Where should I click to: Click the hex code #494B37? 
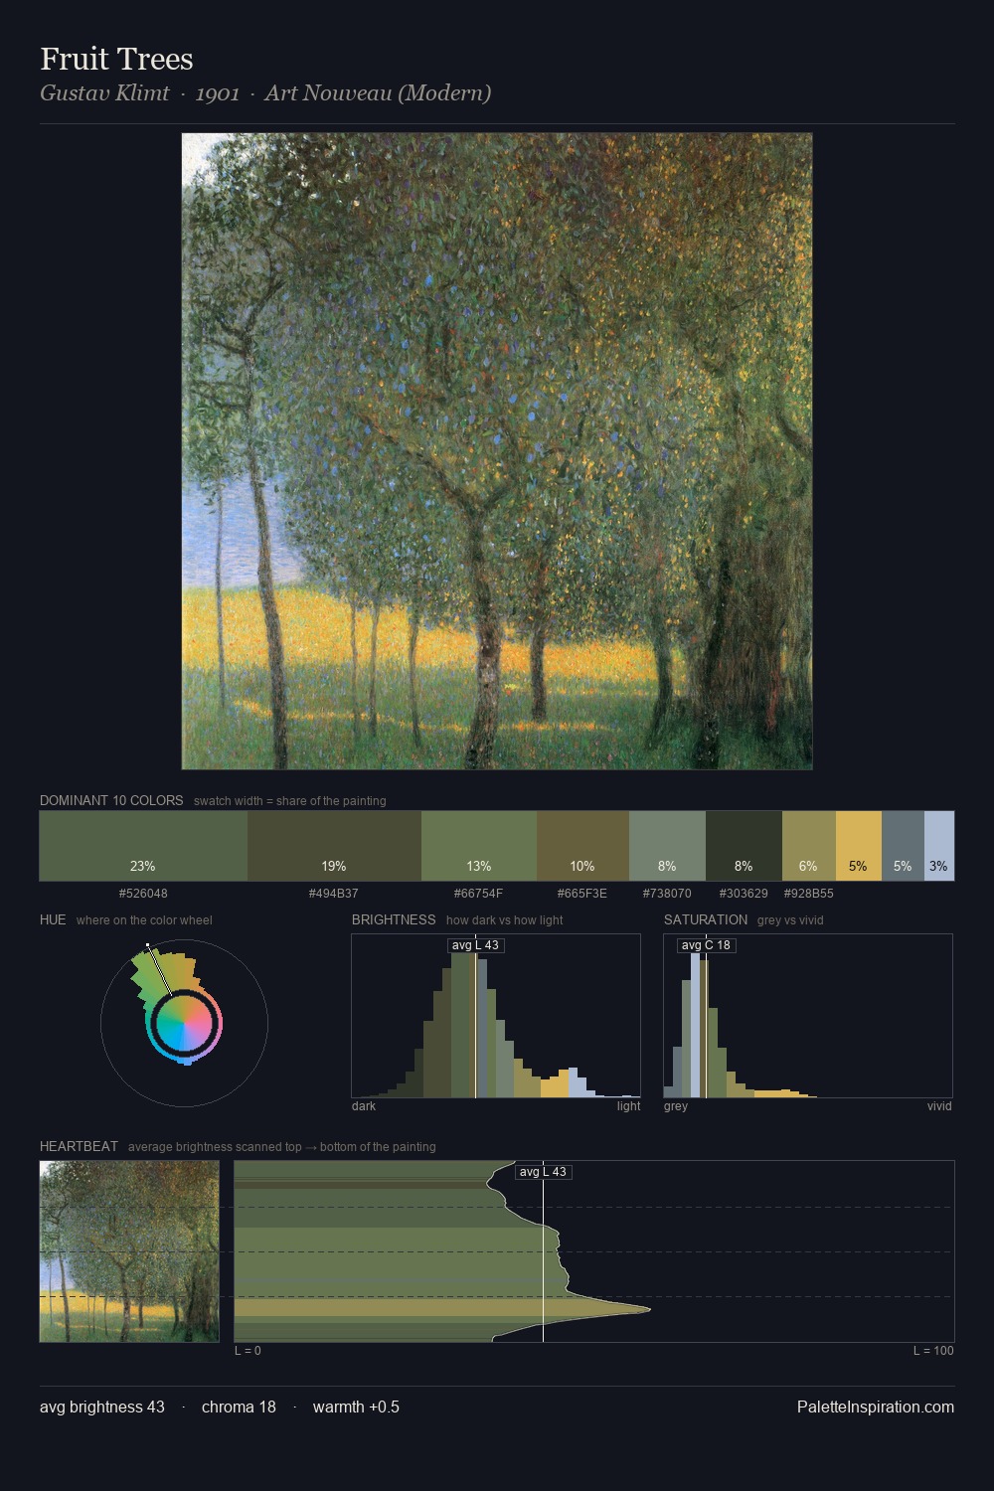[334, 894]
